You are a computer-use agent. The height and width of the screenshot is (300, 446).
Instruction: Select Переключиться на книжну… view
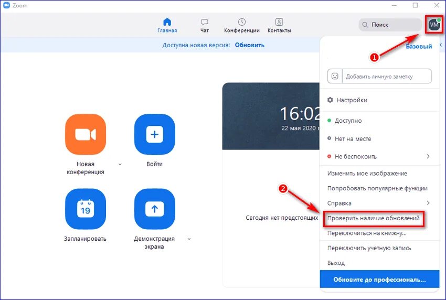point(367,233)
